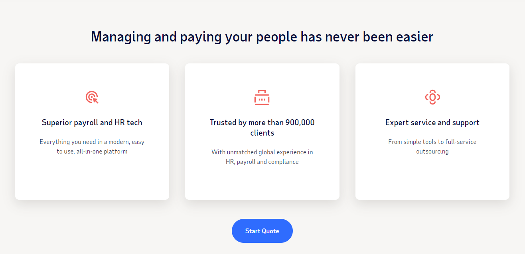Click the word "Managing" in the main headline
The image size is (525, 254).
tap(121, 37)
